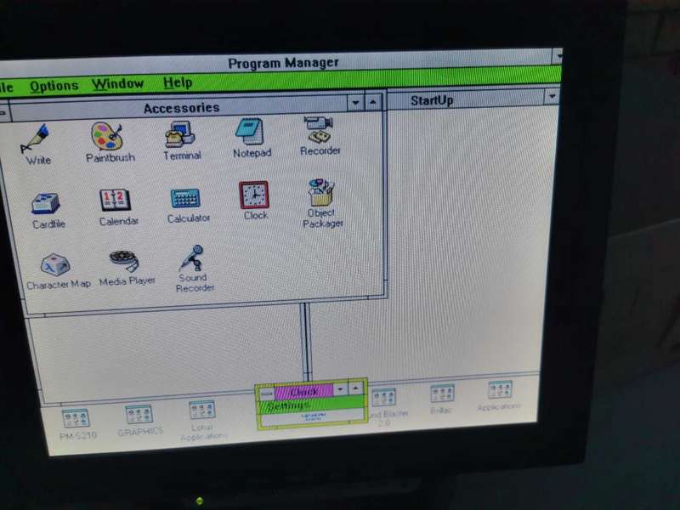The image size is (680, 510).
Task: Minimize the small Clock window
Action: (x=341, y=389)
